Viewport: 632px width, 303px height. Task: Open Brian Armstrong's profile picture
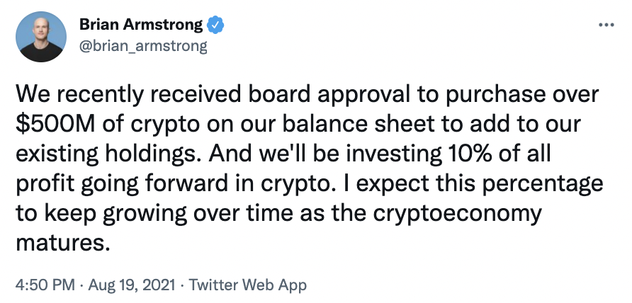coord(41,36)
